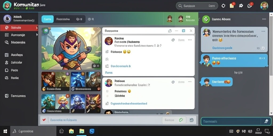Click the icon at the right of the bottom bar

point(192,120)
